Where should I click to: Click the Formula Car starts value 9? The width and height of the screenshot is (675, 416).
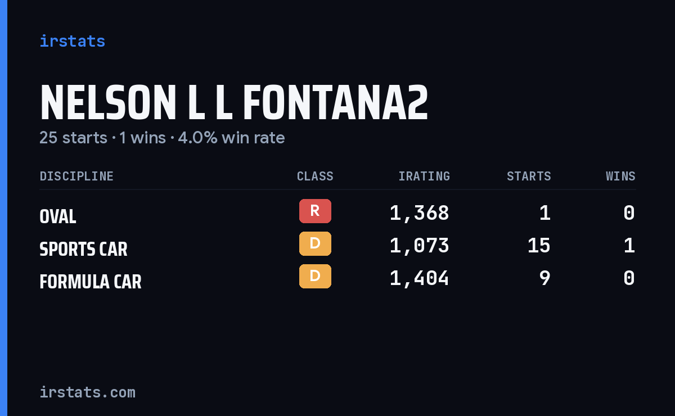click(544, 278)
